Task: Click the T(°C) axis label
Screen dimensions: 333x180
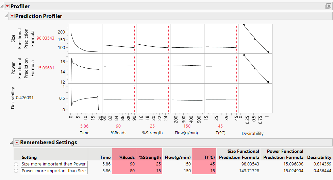Action: coord(220,133)
